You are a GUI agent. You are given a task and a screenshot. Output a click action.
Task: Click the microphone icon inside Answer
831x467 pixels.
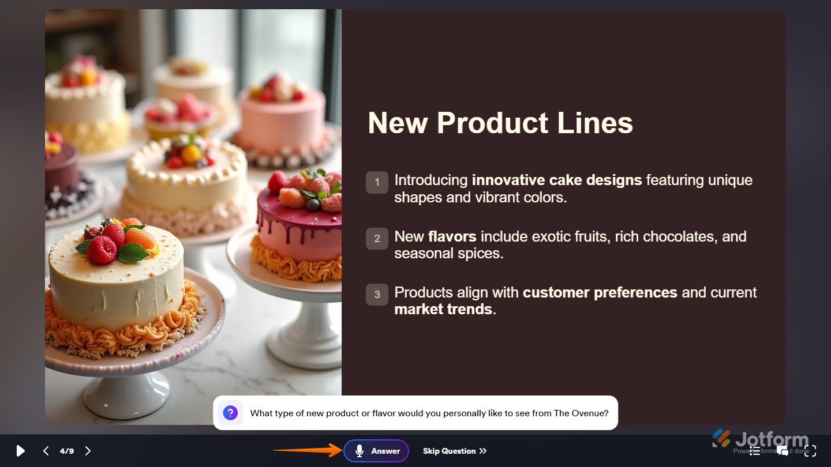click(360, 451)
